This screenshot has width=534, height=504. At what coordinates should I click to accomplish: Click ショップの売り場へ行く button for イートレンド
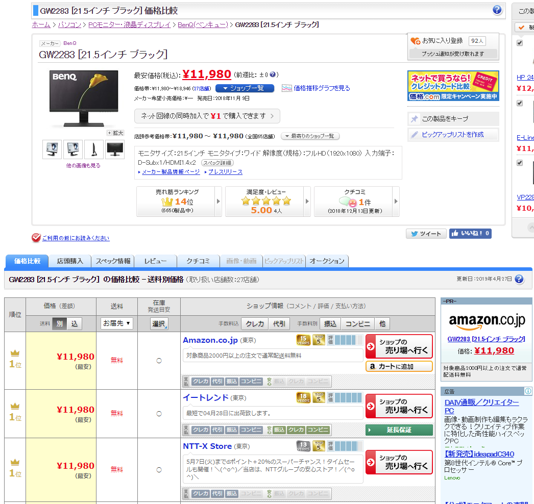[x=399, y=406]
